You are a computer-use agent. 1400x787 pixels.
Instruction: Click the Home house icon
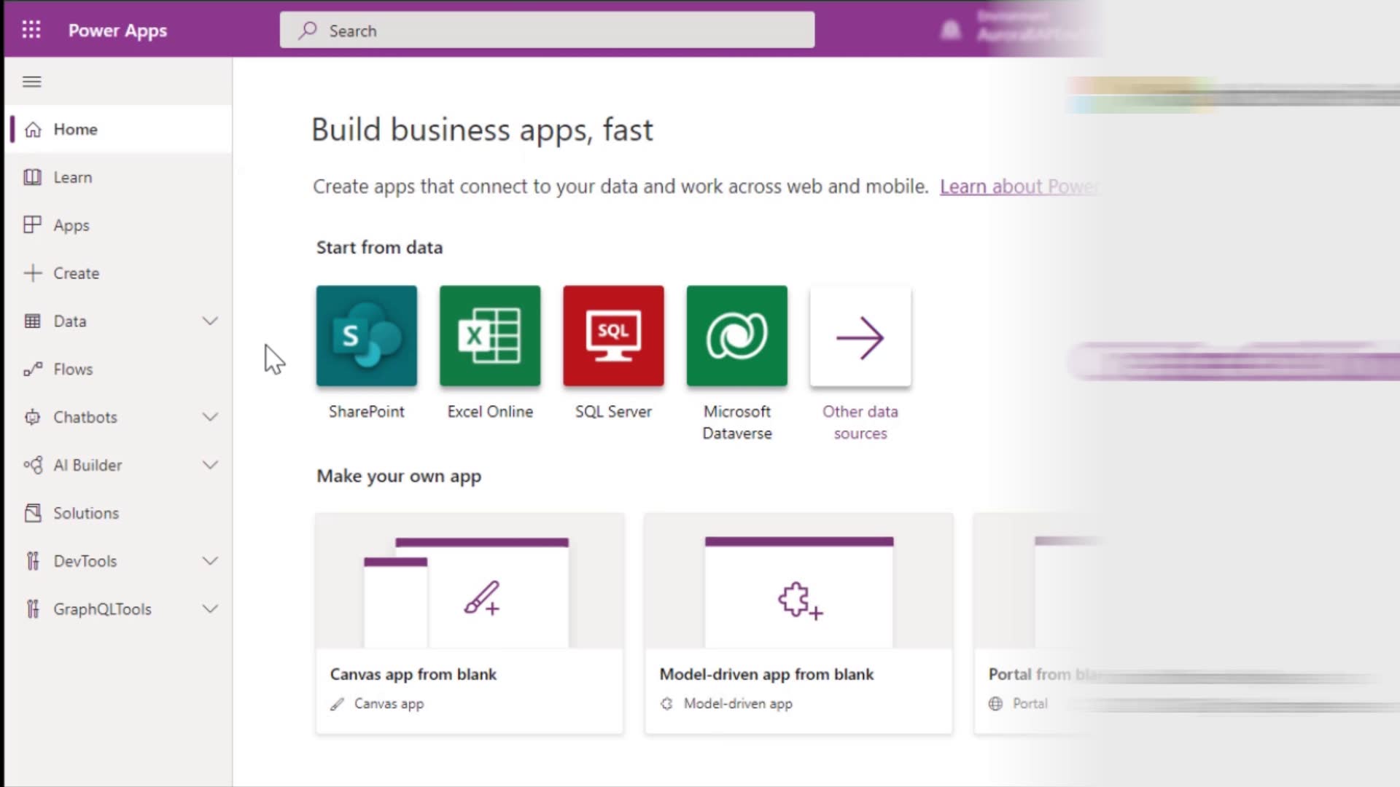point(33,130)
